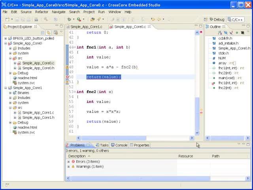Select readme.html under Simple_App_Core1
Image resolution: width=253 pixels, height=190 pixels.
27,127
